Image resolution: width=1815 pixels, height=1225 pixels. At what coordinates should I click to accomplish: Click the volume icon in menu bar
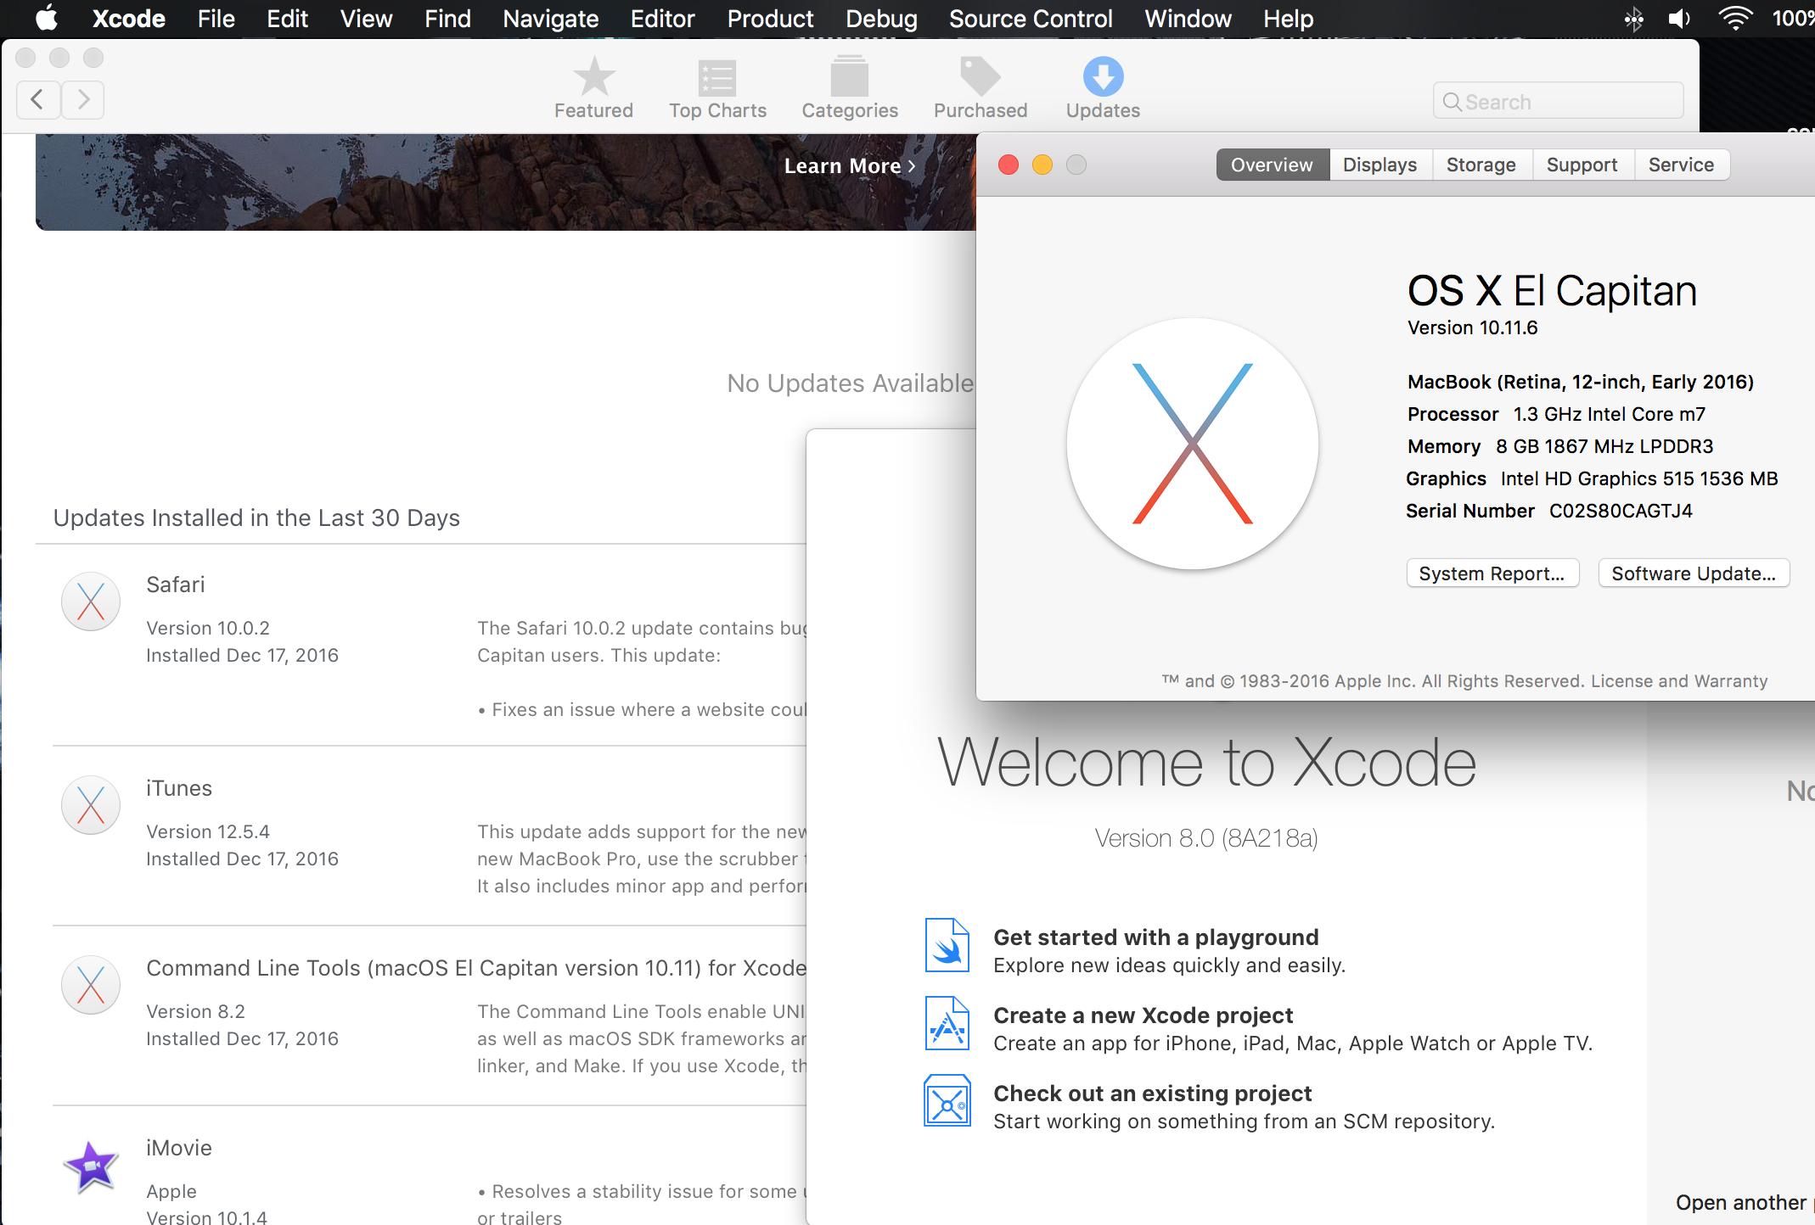pos(1679,18)
